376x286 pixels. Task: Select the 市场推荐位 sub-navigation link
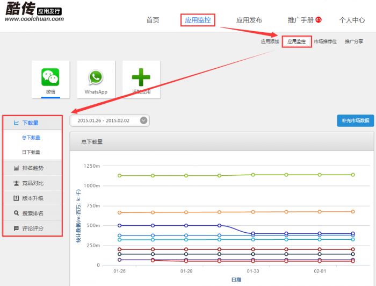[x=325, y=41]
